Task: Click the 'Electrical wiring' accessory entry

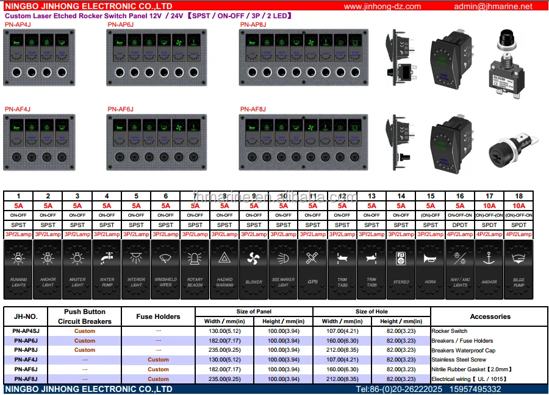Action: (x=469, y=379)
